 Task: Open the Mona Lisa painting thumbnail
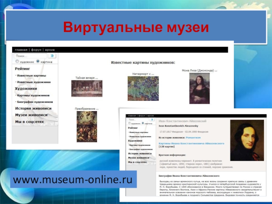coord(199,88)
